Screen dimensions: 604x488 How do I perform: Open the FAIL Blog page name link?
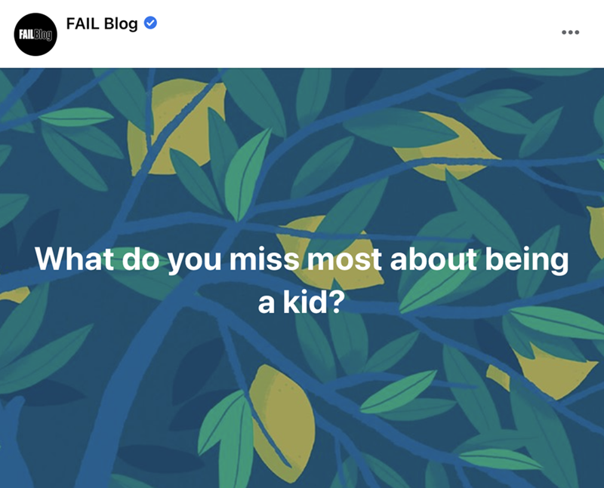click(x=102, y=23)
